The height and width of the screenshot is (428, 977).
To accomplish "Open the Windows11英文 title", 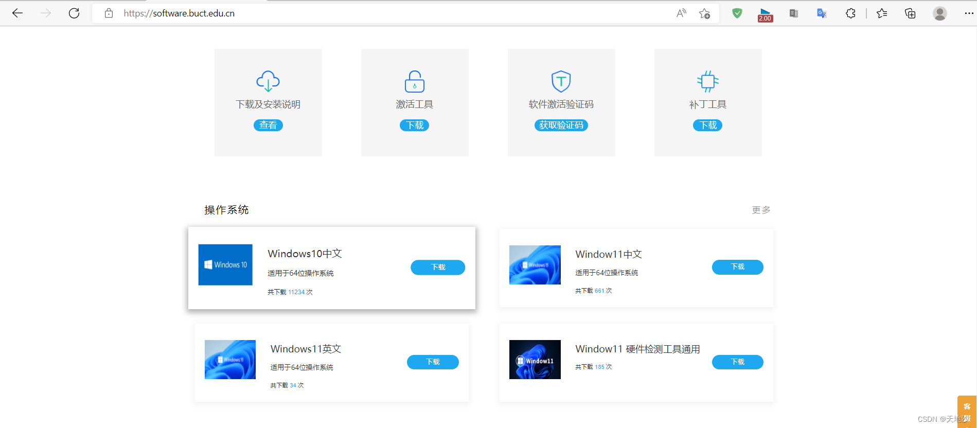I will [306, 349].
